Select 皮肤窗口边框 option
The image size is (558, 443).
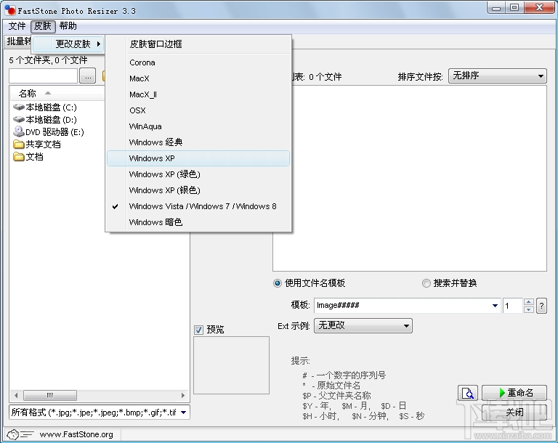198,44
